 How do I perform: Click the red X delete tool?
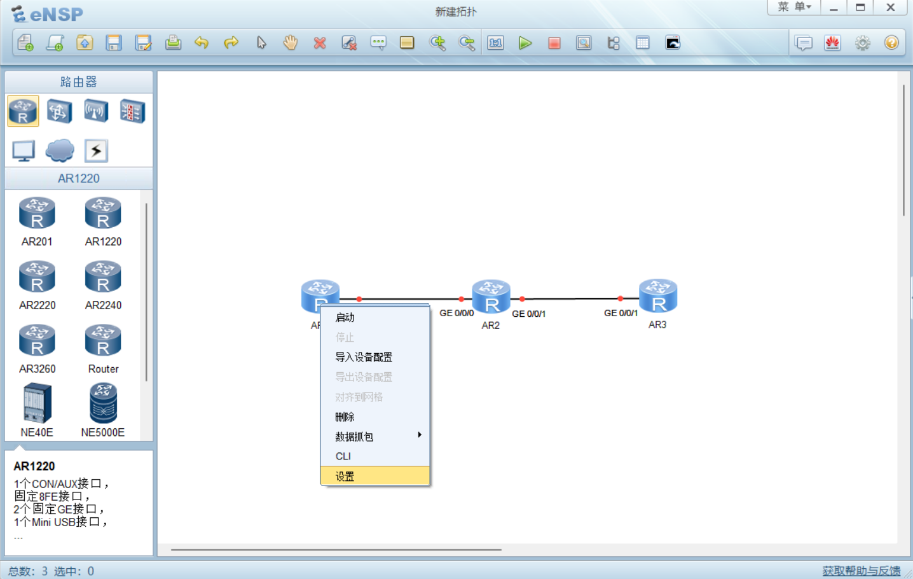click(x=320, y=43)
